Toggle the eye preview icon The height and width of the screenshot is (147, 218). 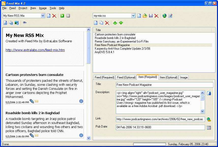(25, 23)
